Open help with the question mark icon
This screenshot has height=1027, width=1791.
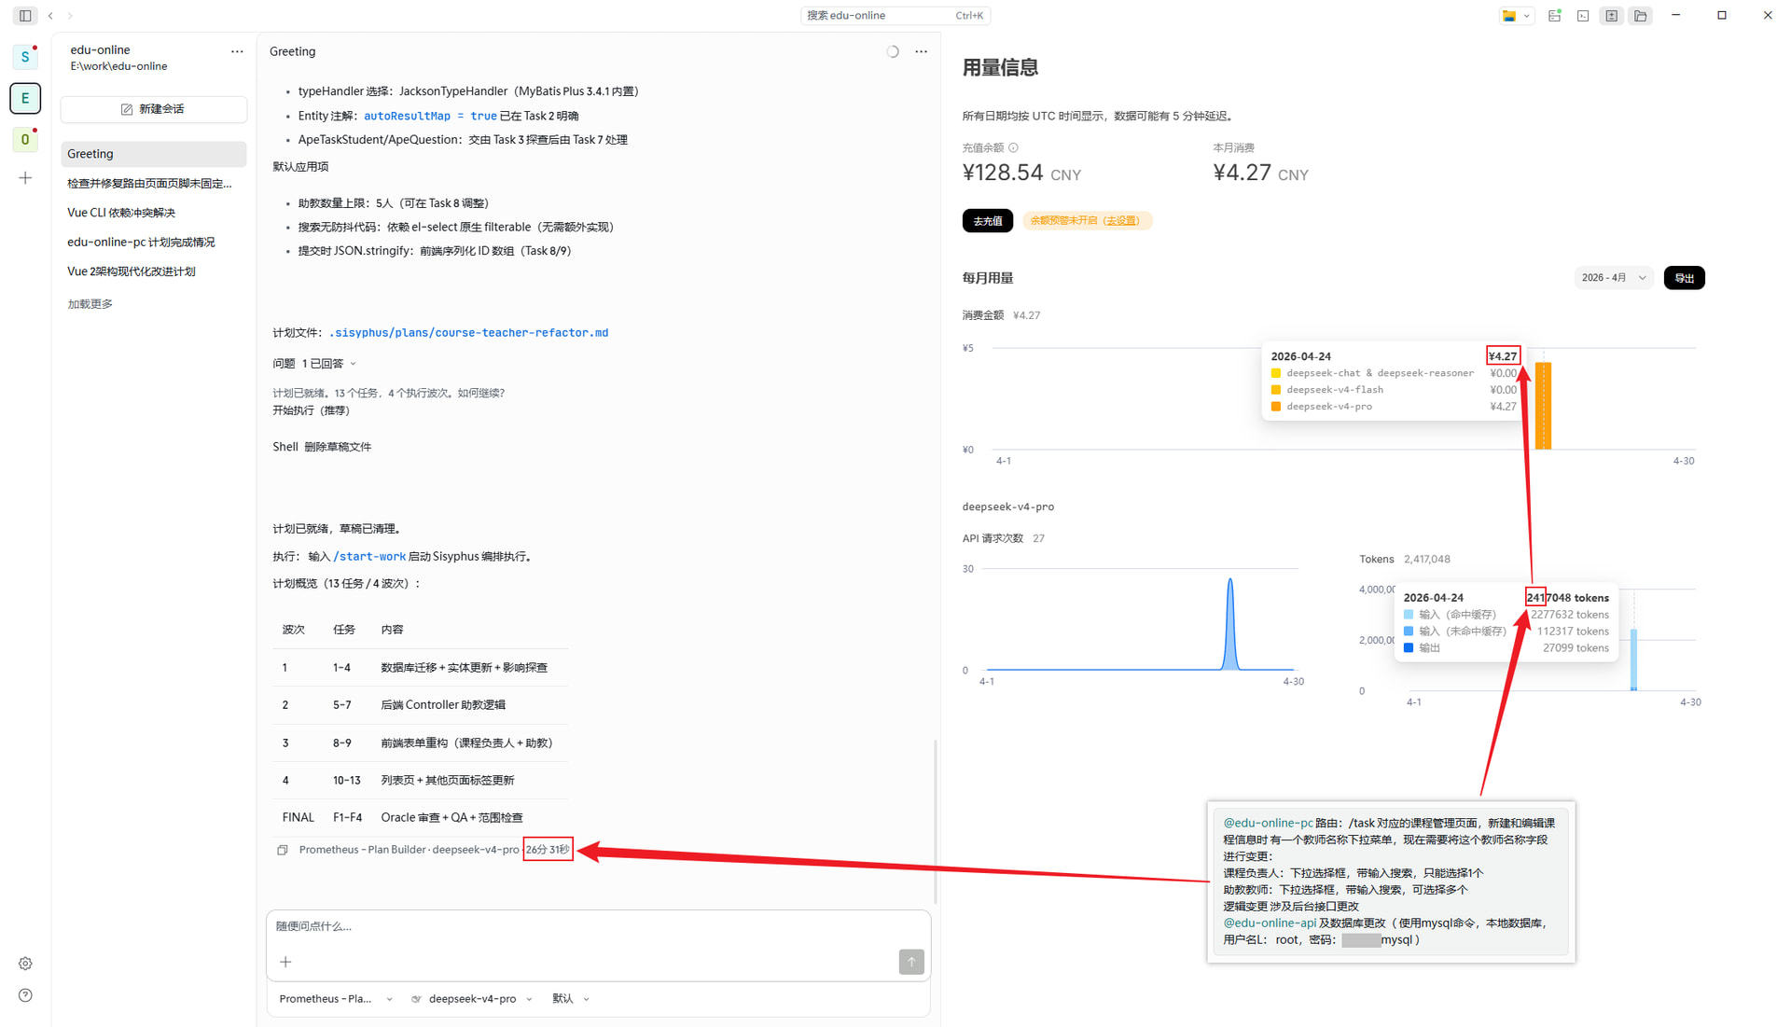click(25, 995)
